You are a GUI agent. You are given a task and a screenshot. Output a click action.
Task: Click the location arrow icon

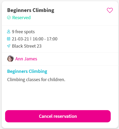(x=9, y=46)
